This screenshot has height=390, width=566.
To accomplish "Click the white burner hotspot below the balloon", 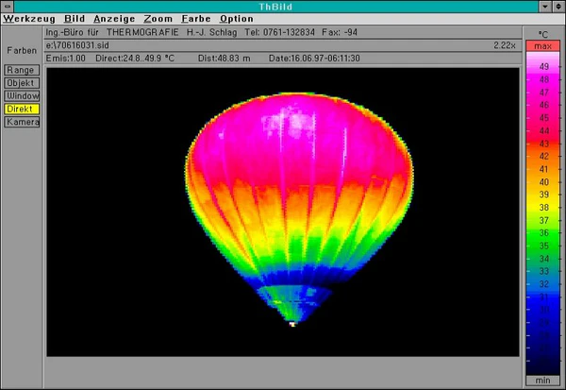I will pyautogui.click(x=293, y=325).
